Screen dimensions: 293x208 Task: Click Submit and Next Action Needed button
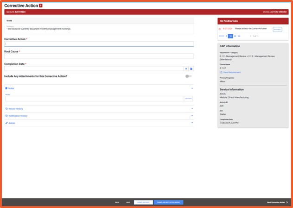click(168, 202)
